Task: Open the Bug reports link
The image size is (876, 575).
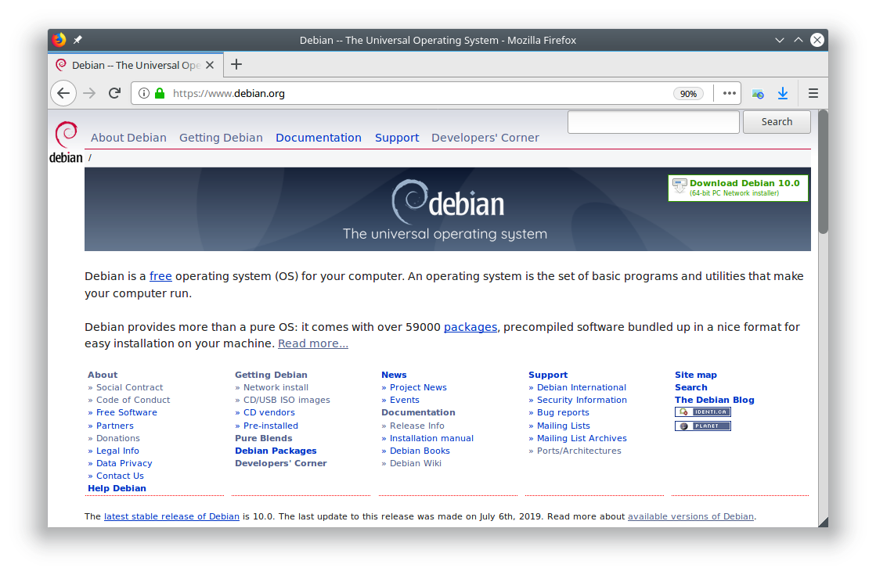Action: tap(563, 412)
